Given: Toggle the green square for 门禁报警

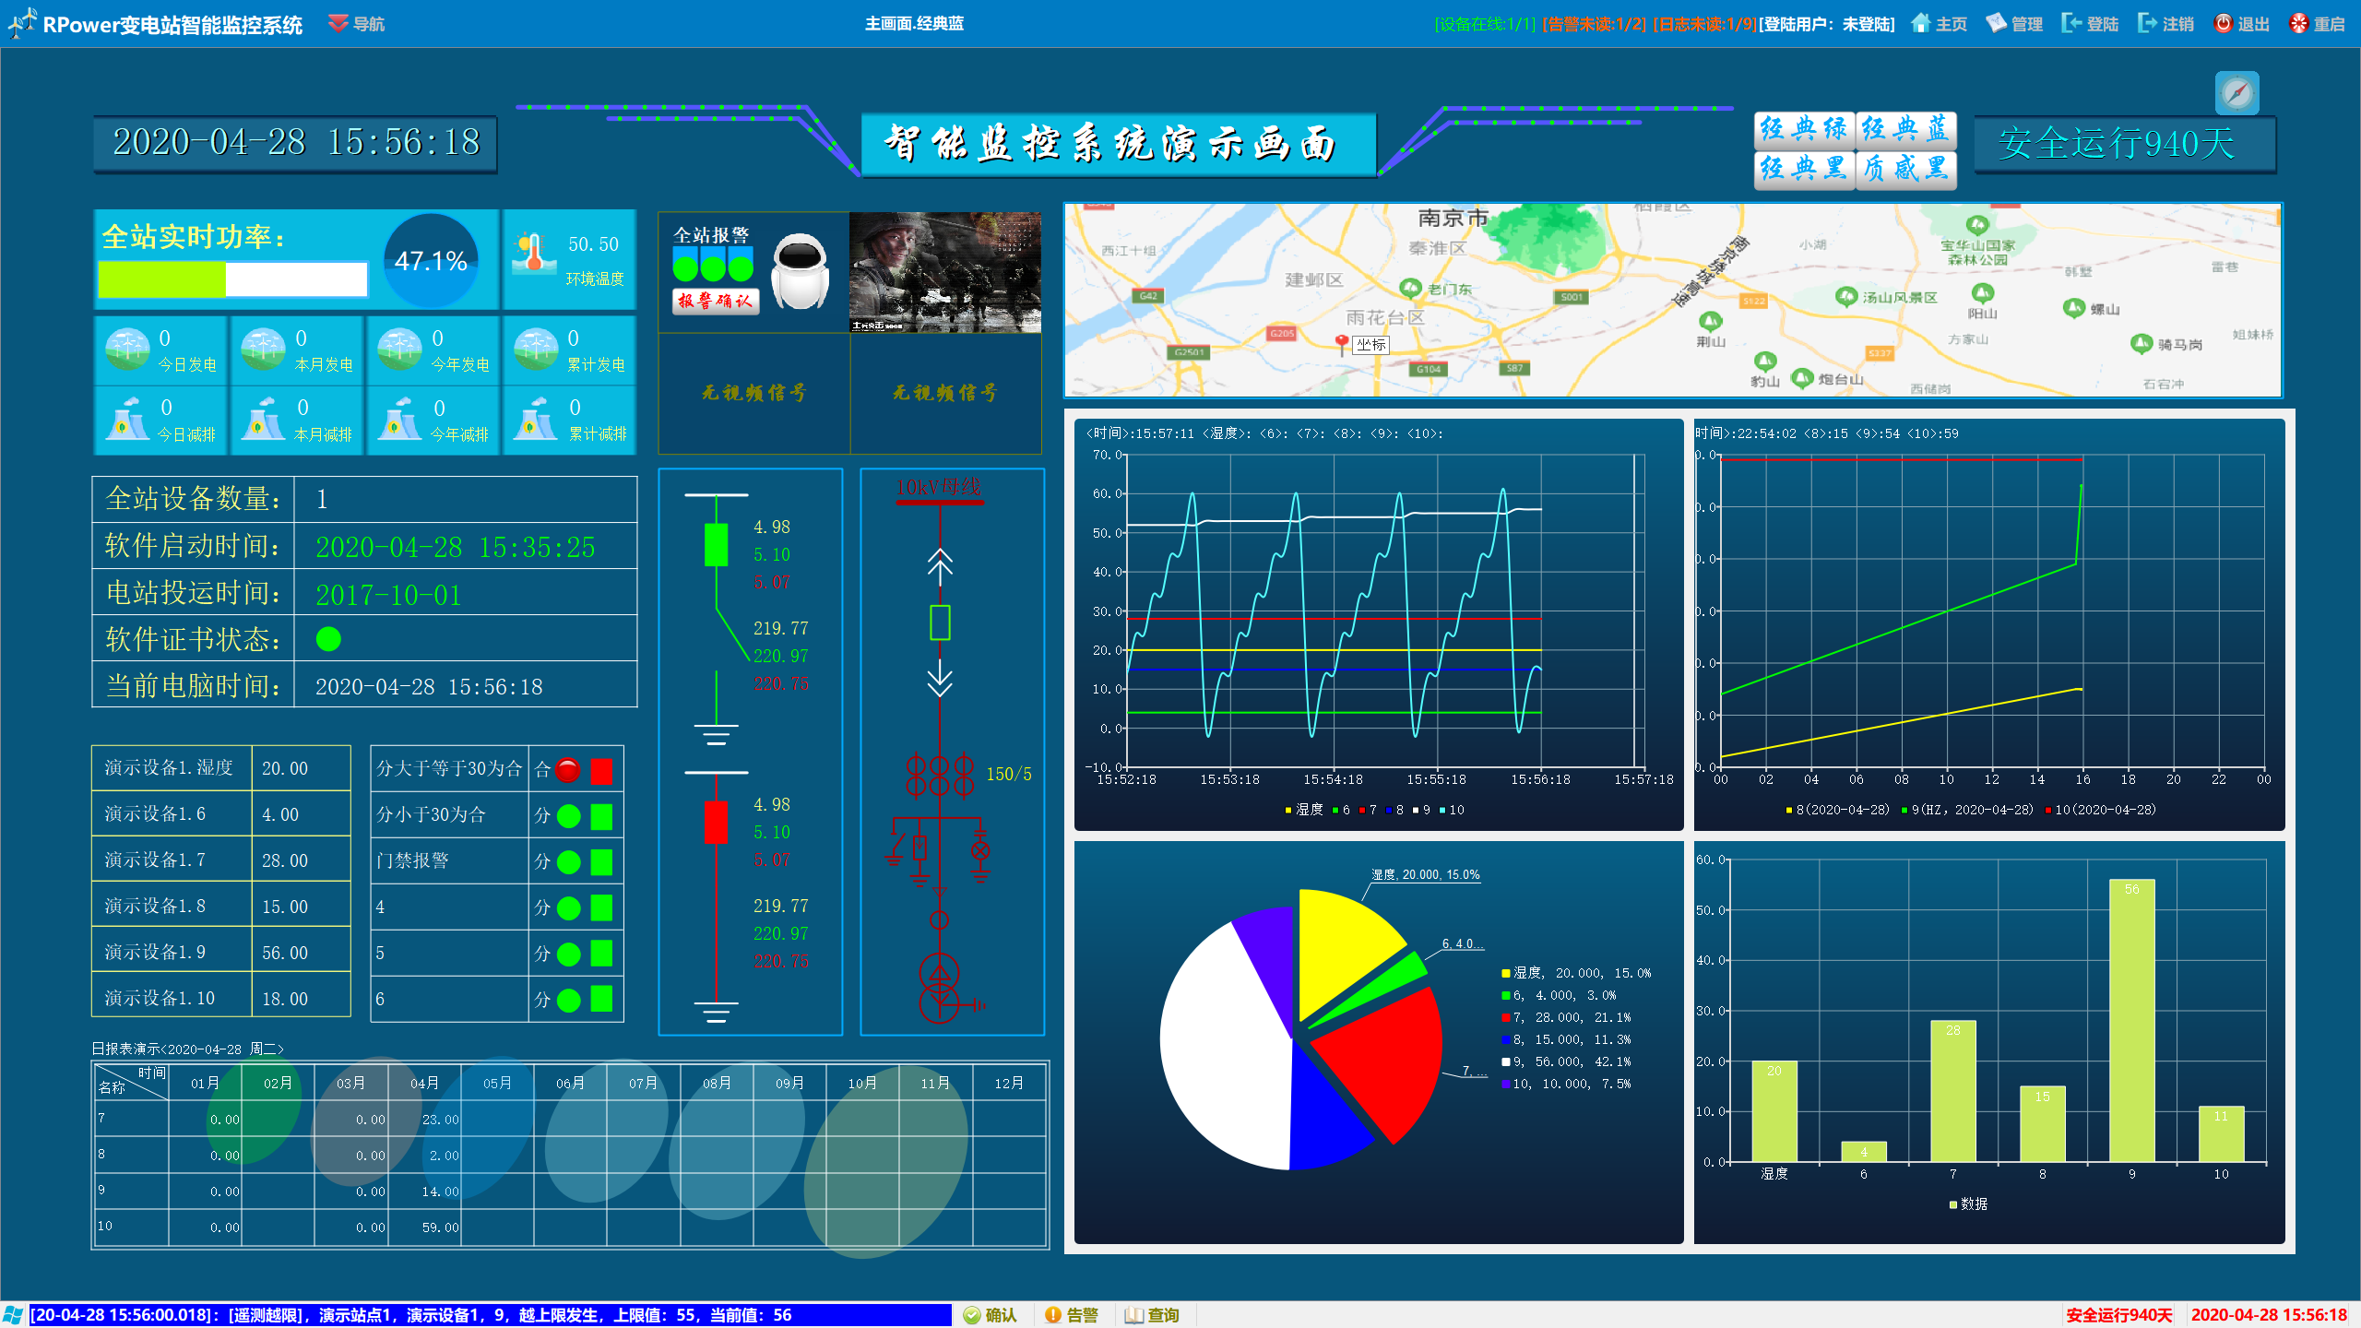Looking at the screenshot, I should click(601, 862).
